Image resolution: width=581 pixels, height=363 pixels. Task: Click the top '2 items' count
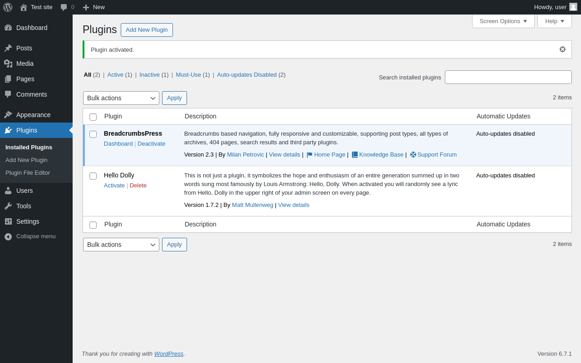(562, 98)
